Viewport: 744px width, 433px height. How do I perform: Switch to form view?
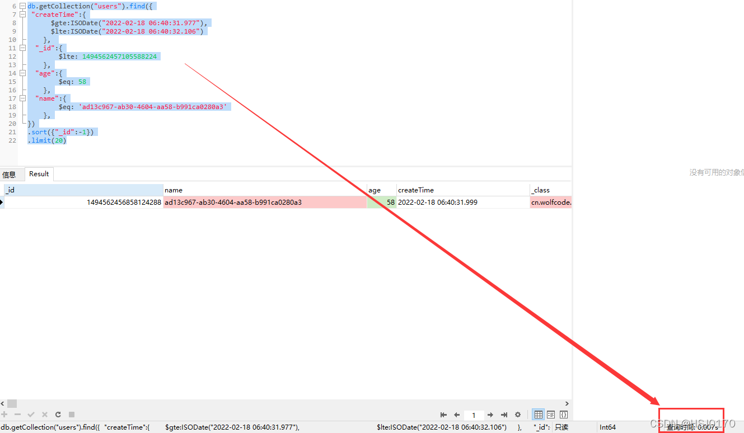pyautogui.click(x=551, y=415)
